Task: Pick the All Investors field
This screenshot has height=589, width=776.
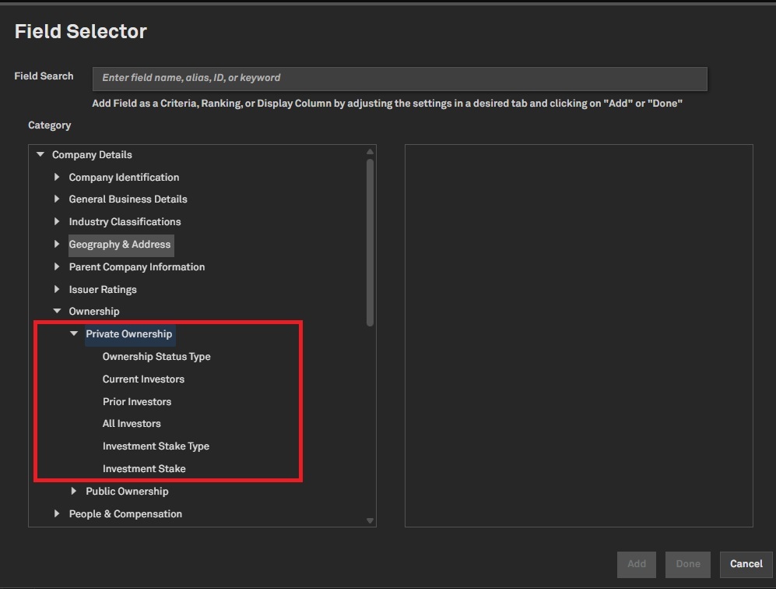Action: pos(132,424)
